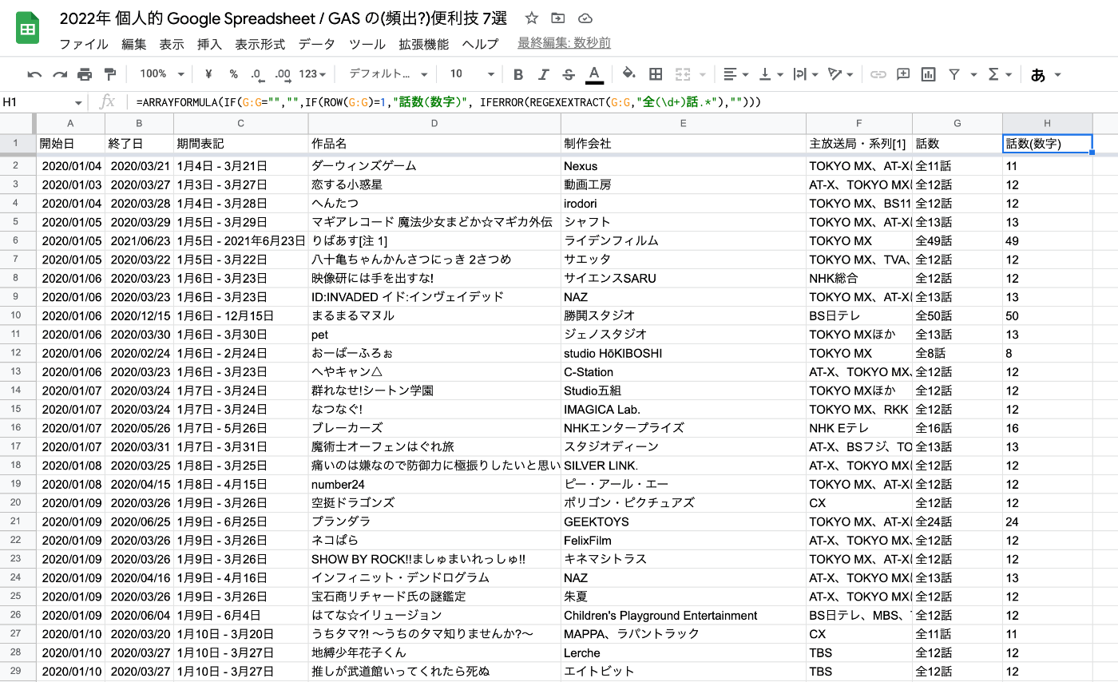Click the fx function icon

click(107, 102)
